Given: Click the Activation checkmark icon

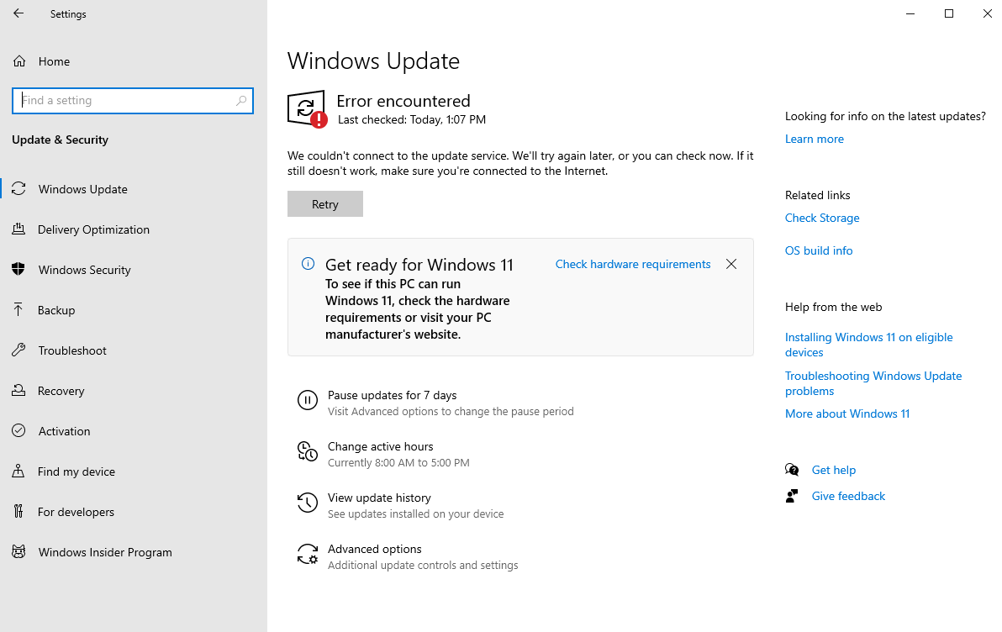Looking at the screenshot, I should 18,430.
